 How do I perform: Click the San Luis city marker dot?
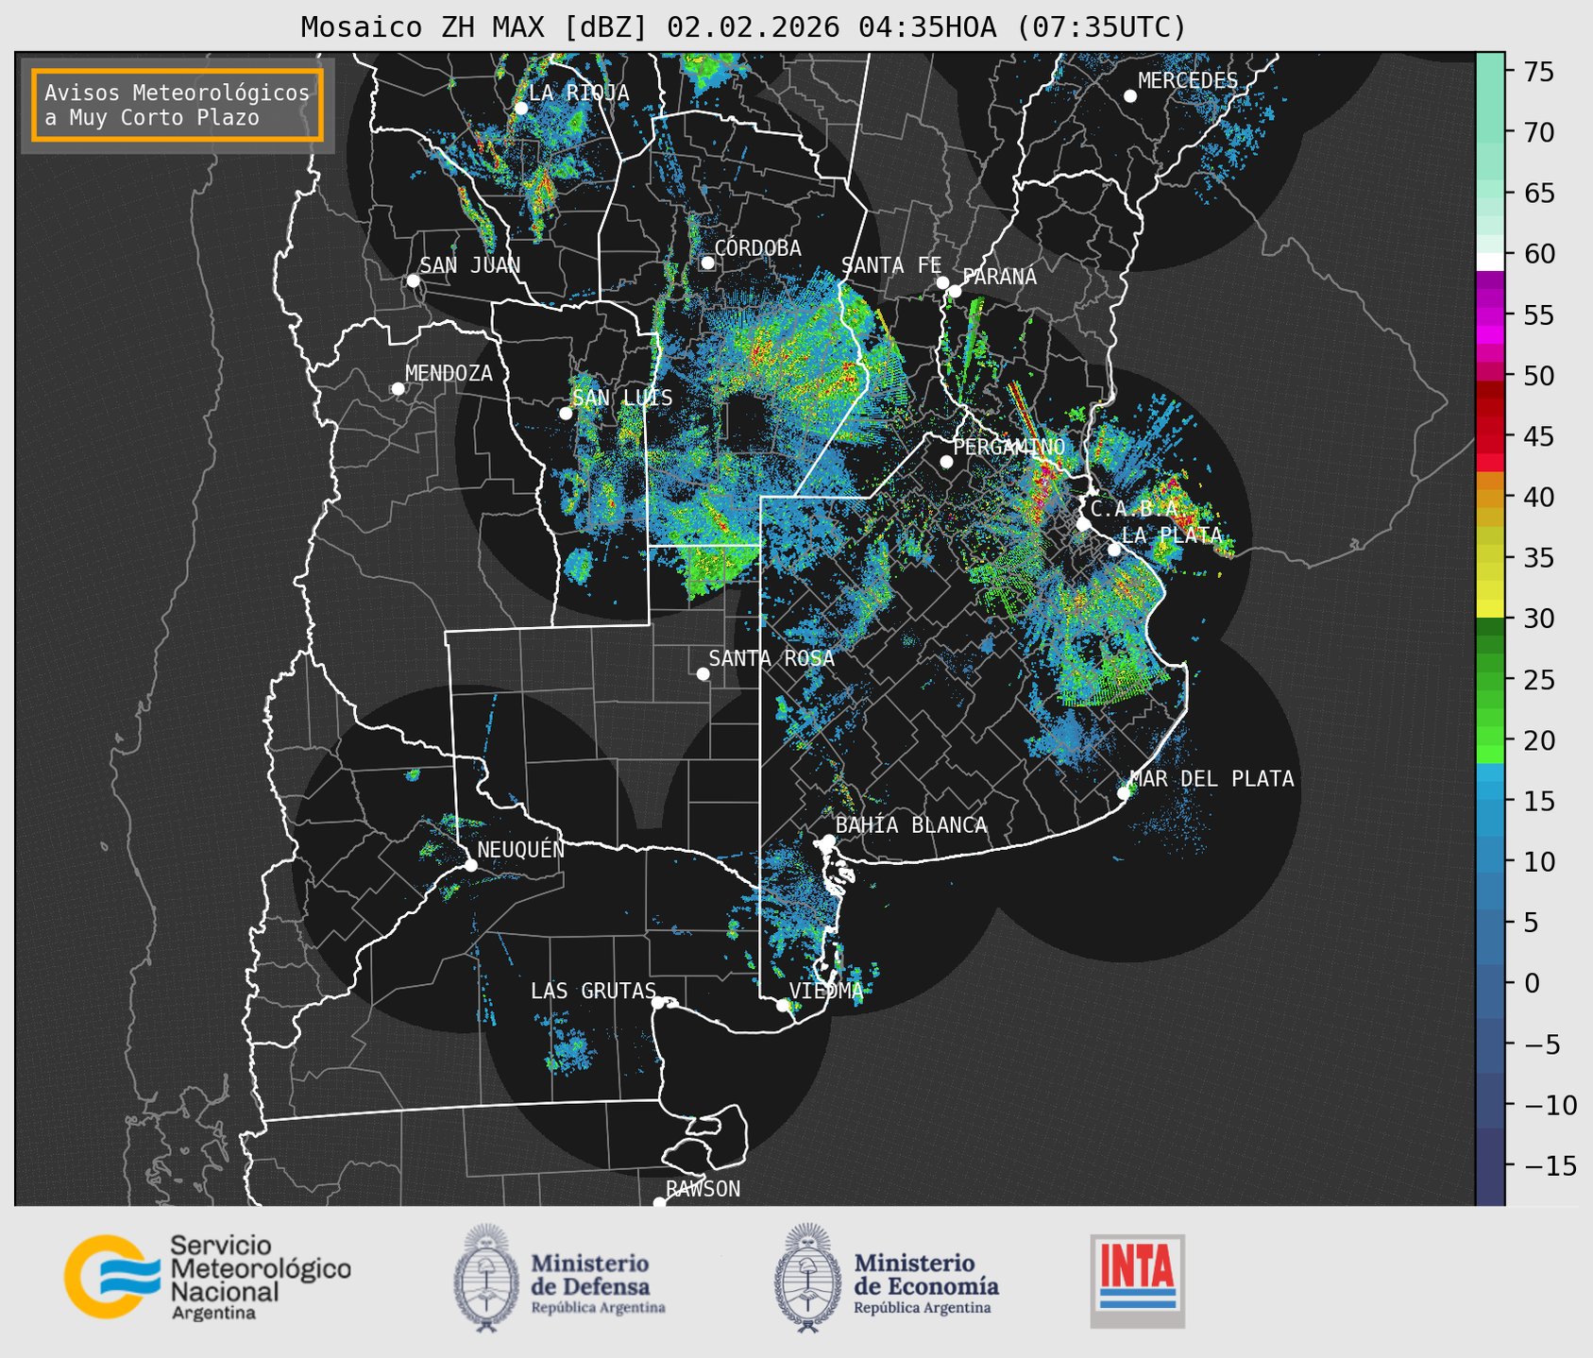coord(566,414)
